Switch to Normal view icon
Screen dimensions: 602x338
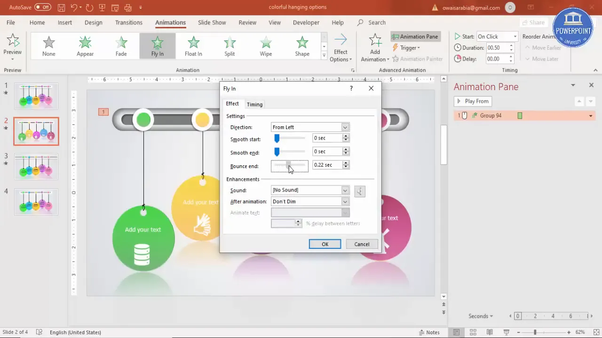457,332
